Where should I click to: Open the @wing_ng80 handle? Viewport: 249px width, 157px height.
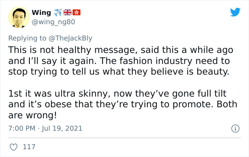(53, 22)
